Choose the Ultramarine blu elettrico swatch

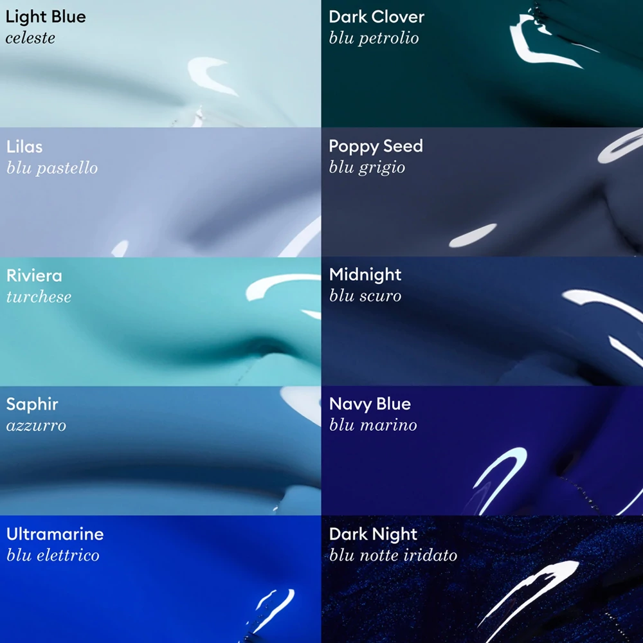pos(160,579)
